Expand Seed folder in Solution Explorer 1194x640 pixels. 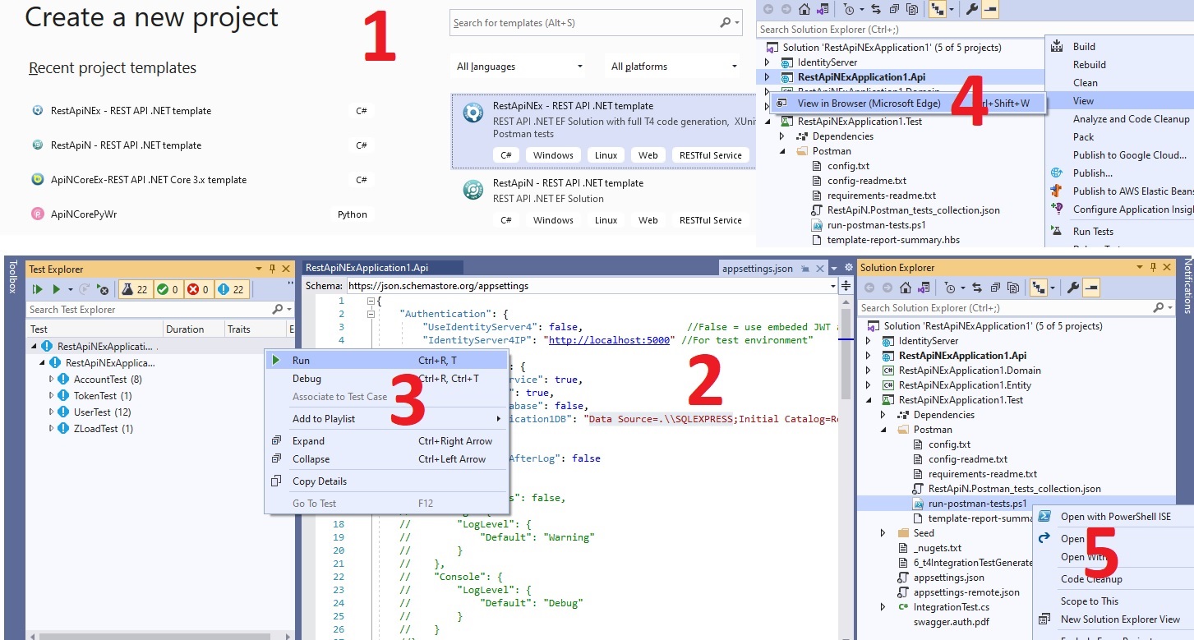[x=883, y=533]
